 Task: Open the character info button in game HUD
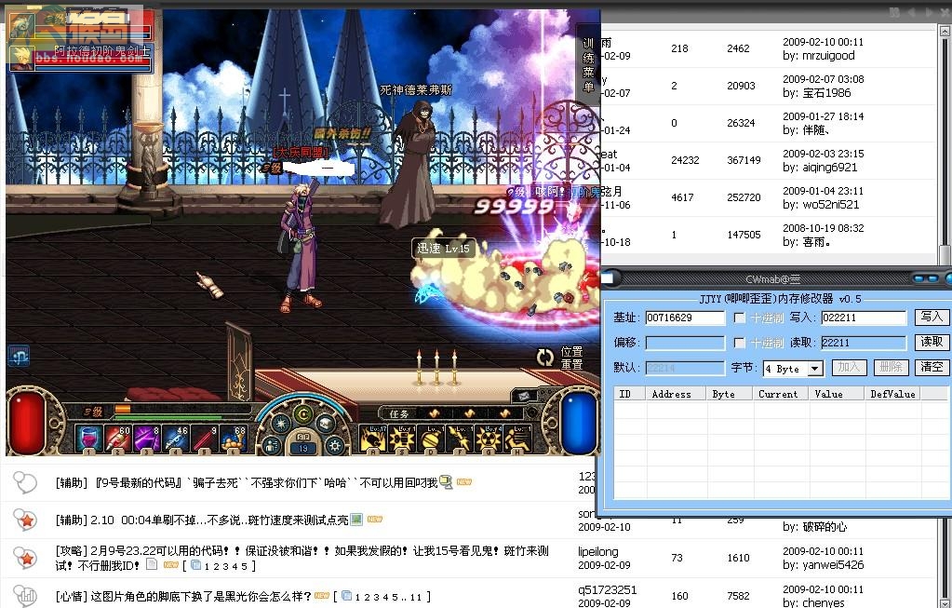(x=272, y=445)
